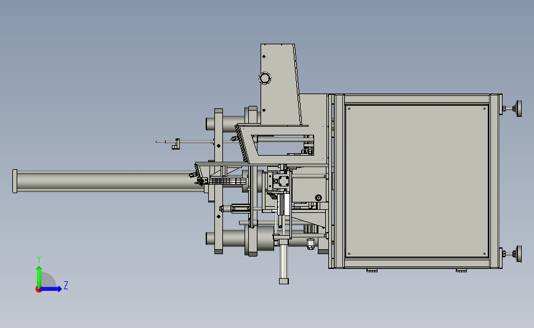Viewport: 534px width, 328px height.
Task: Click the blue Z axis arrow of triad
Action: 51,289
